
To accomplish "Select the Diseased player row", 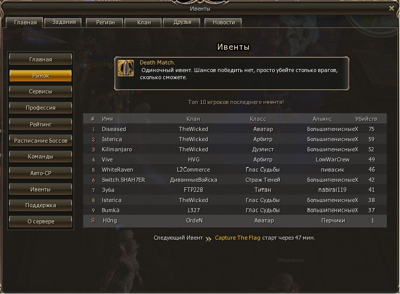I will tap(235, 129).
